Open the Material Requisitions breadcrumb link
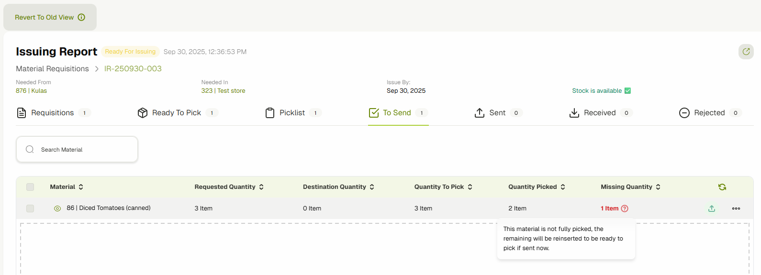 click(x=52, y=69)
